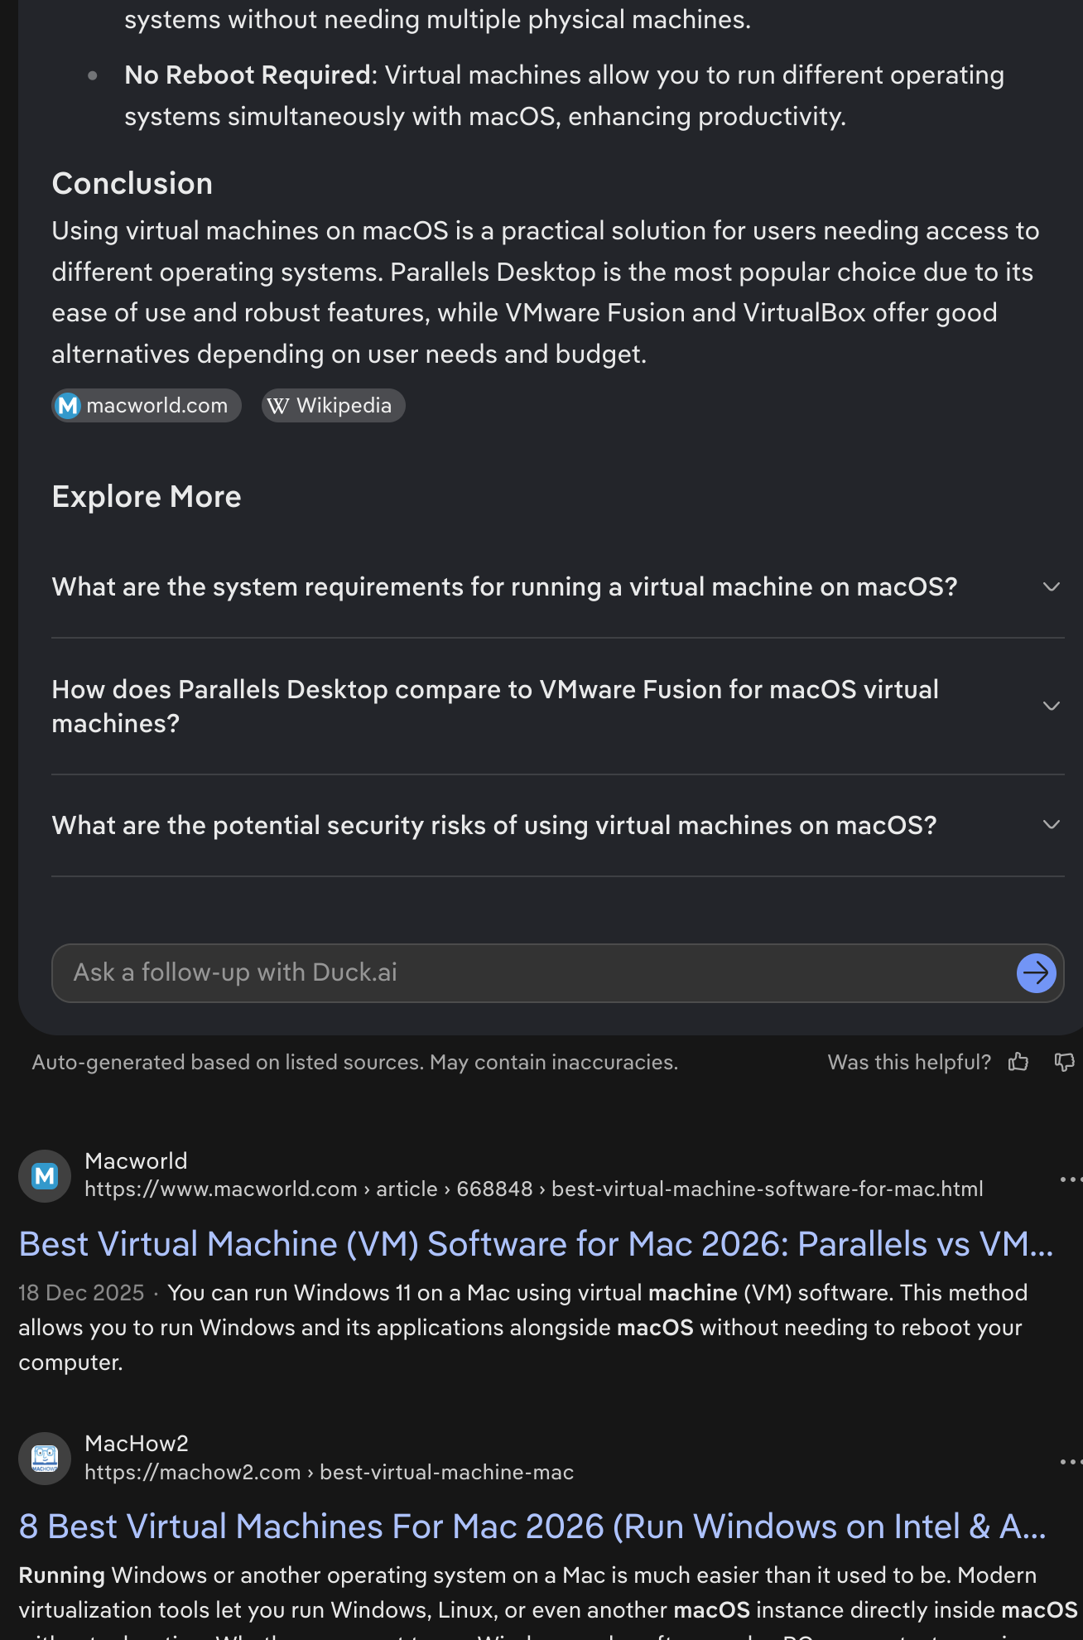Click the thumbs up helpful icon
This screenshot has width=1083, height=1640.
click(x=1018, y=1062)
